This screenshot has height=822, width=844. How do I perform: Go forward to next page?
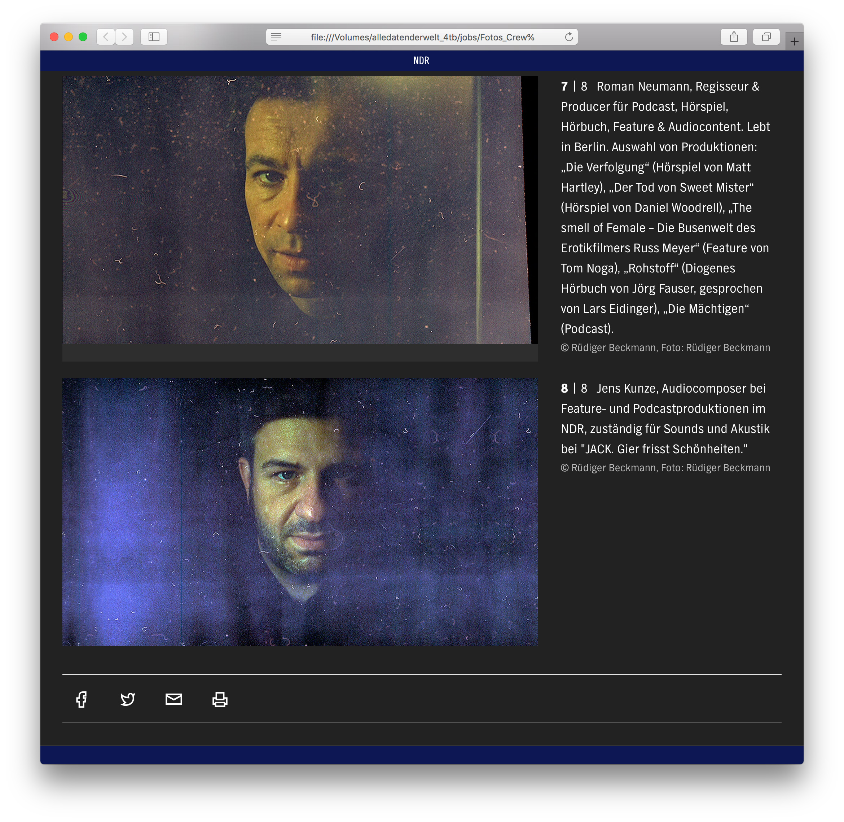(124, 37)
